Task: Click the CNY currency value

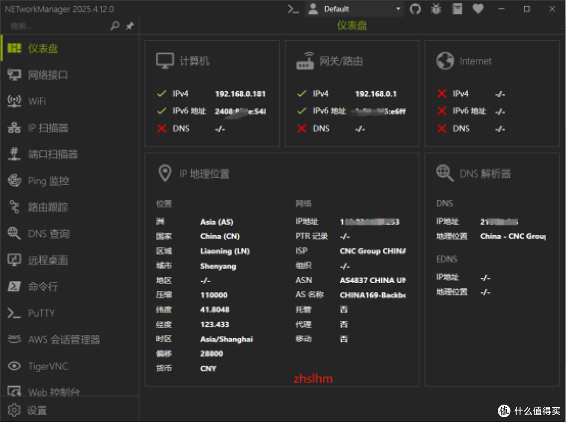Action: [208, 368]
